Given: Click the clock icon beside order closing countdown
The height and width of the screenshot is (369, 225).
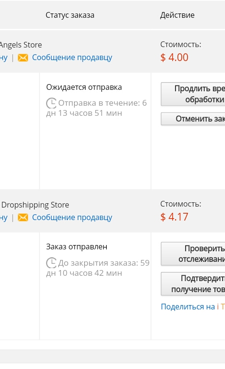Looking at the screenshot, I should click(x=51, y=263).
